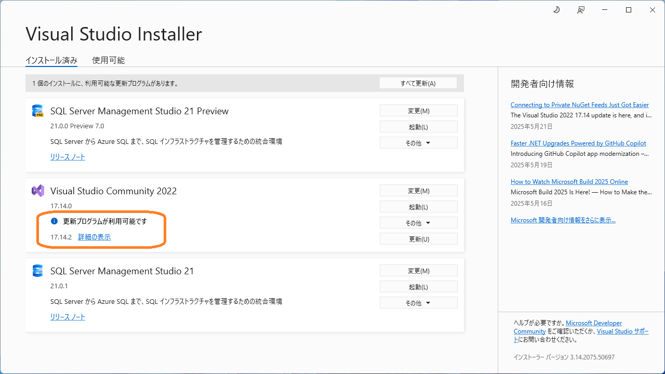This screenshot has width=665, height=374.
Task: Open Faster .NET Upgrades Powered by GitHub Copilot link
Action: [x=578, y=143]
